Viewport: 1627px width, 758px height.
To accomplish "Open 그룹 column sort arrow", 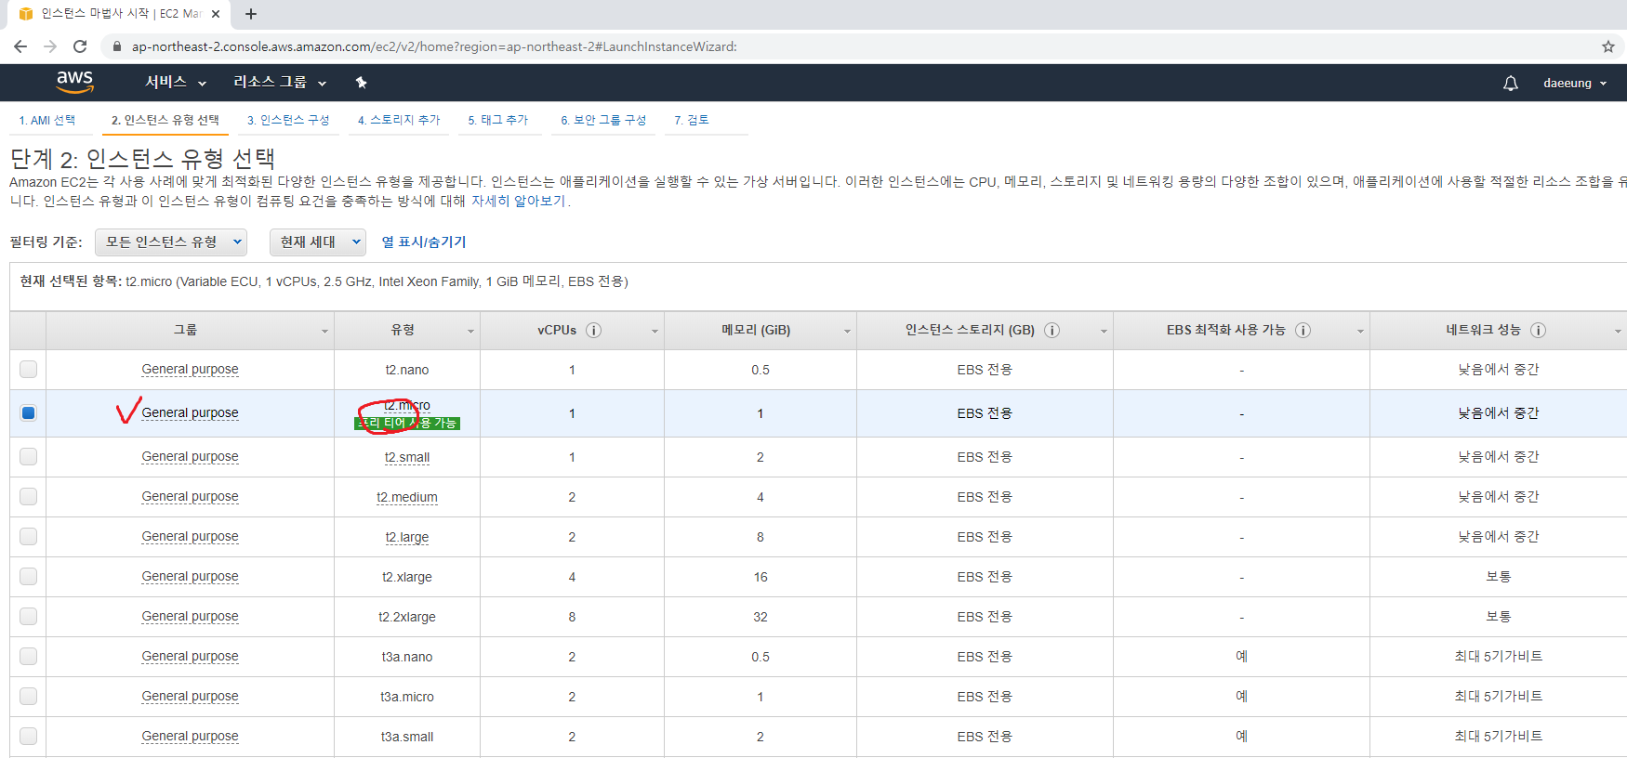I will click(x=324, y=332).
